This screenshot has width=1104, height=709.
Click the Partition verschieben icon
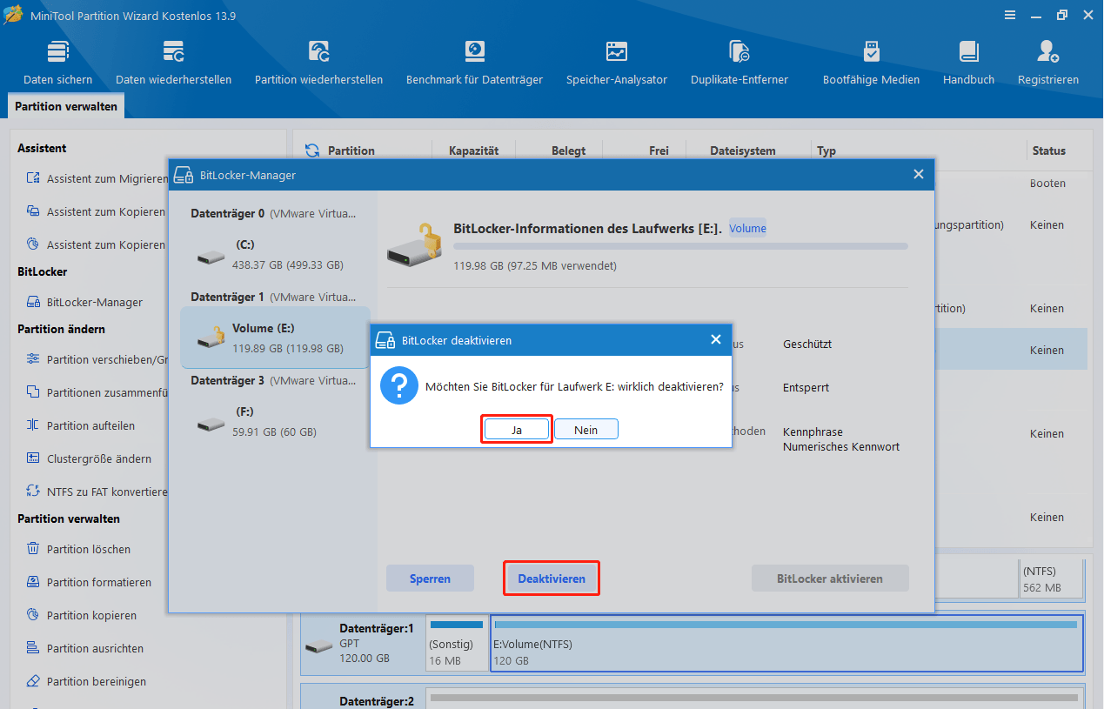pyautogui.click(x=33, y=359)
